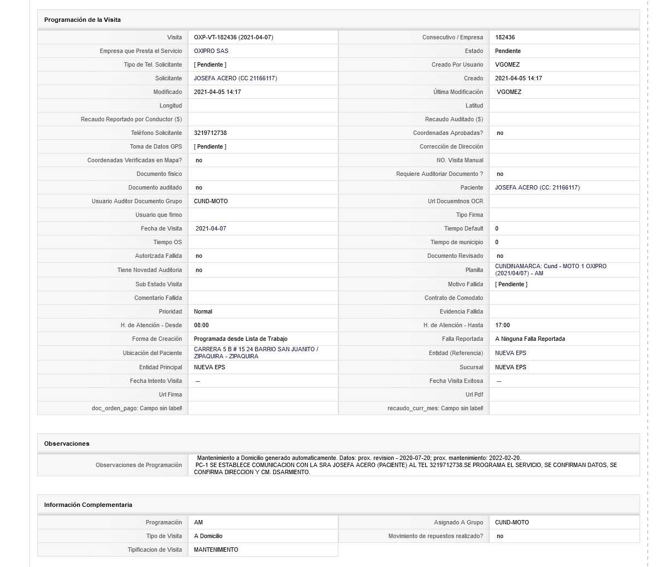
Task: Select visit code OXP-VT-182436 (2021-04-07)
Action: pos(233,37)
